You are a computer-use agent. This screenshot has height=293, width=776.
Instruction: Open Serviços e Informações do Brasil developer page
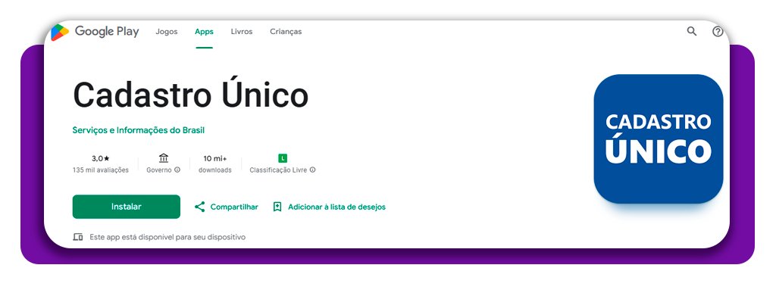click(139, 130)
